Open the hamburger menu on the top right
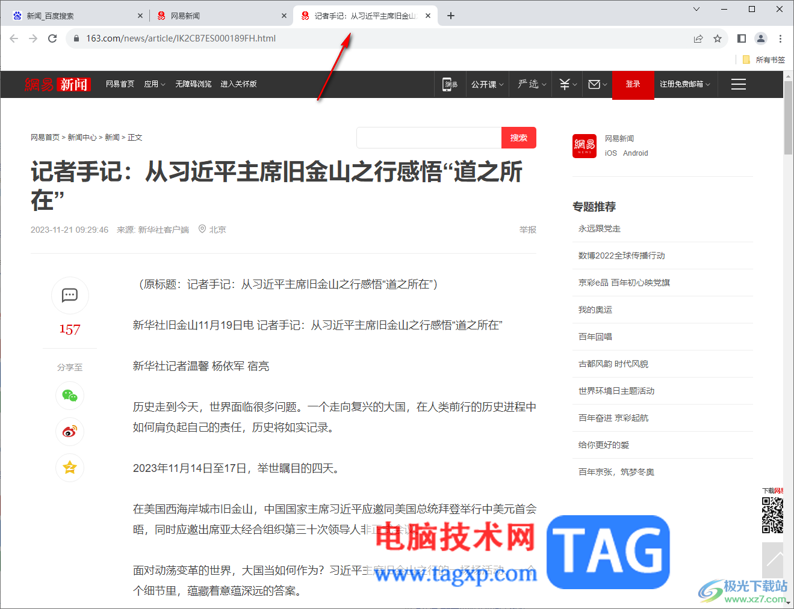This screenshot has height=609, width=794. [738, 84]
